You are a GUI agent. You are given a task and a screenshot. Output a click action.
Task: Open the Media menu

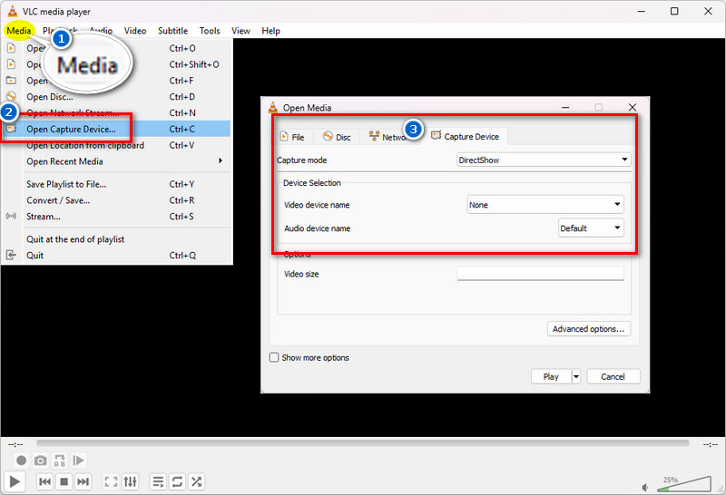[x=19, y=31]
